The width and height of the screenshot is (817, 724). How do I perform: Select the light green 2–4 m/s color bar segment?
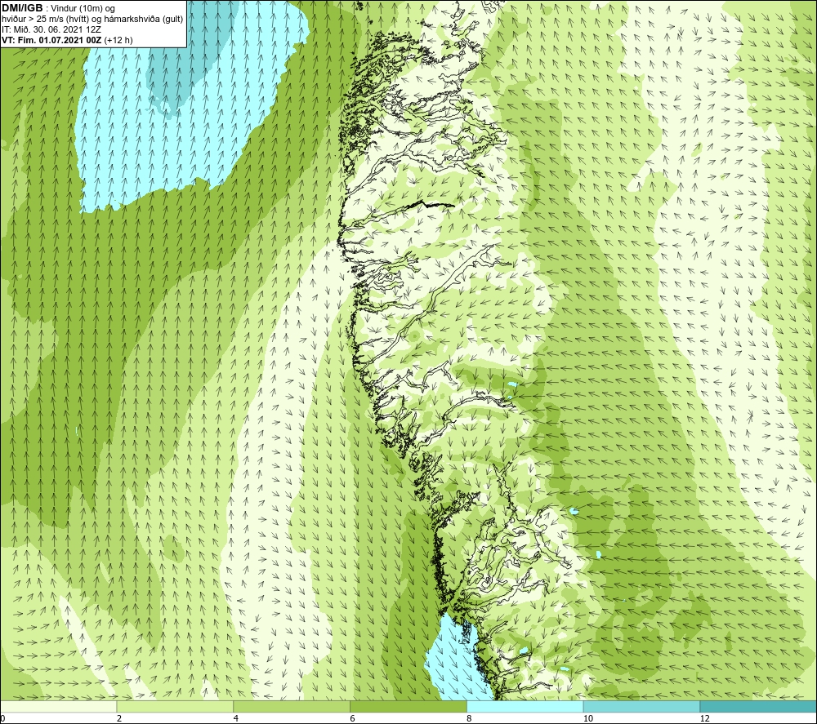175,706
